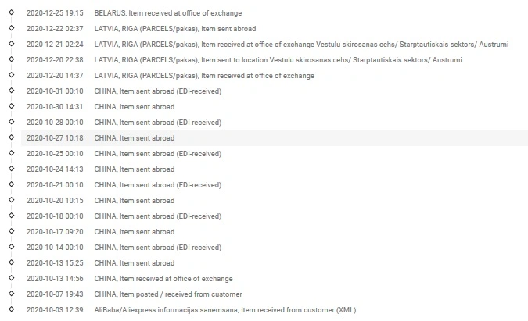Select the LATVIA RIGA Item sent abroad entry

(175, 29)
